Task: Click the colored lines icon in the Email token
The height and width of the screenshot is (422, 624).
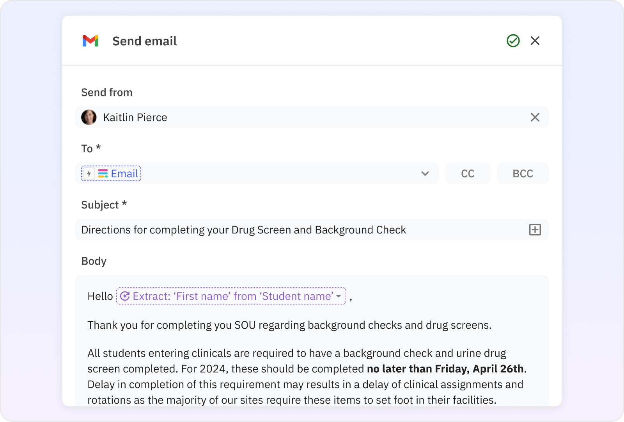Action: [x=103, y=173]
